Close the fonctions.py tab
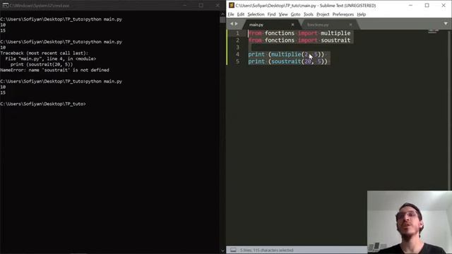 pos(350,25)
